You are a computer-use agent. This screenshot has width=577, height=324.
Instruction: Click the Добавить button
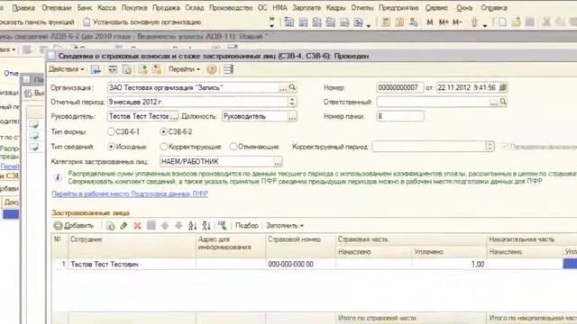coord(74,226)
